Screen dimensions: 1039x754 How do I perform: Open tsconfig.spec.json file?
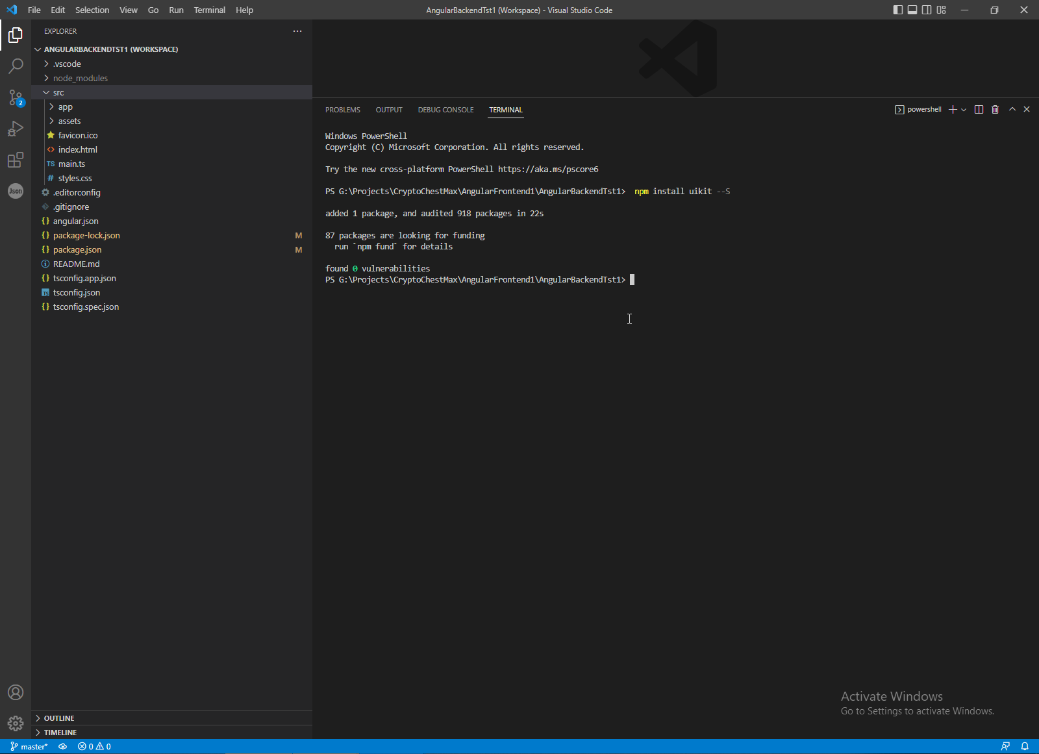[x=171, y=307]
